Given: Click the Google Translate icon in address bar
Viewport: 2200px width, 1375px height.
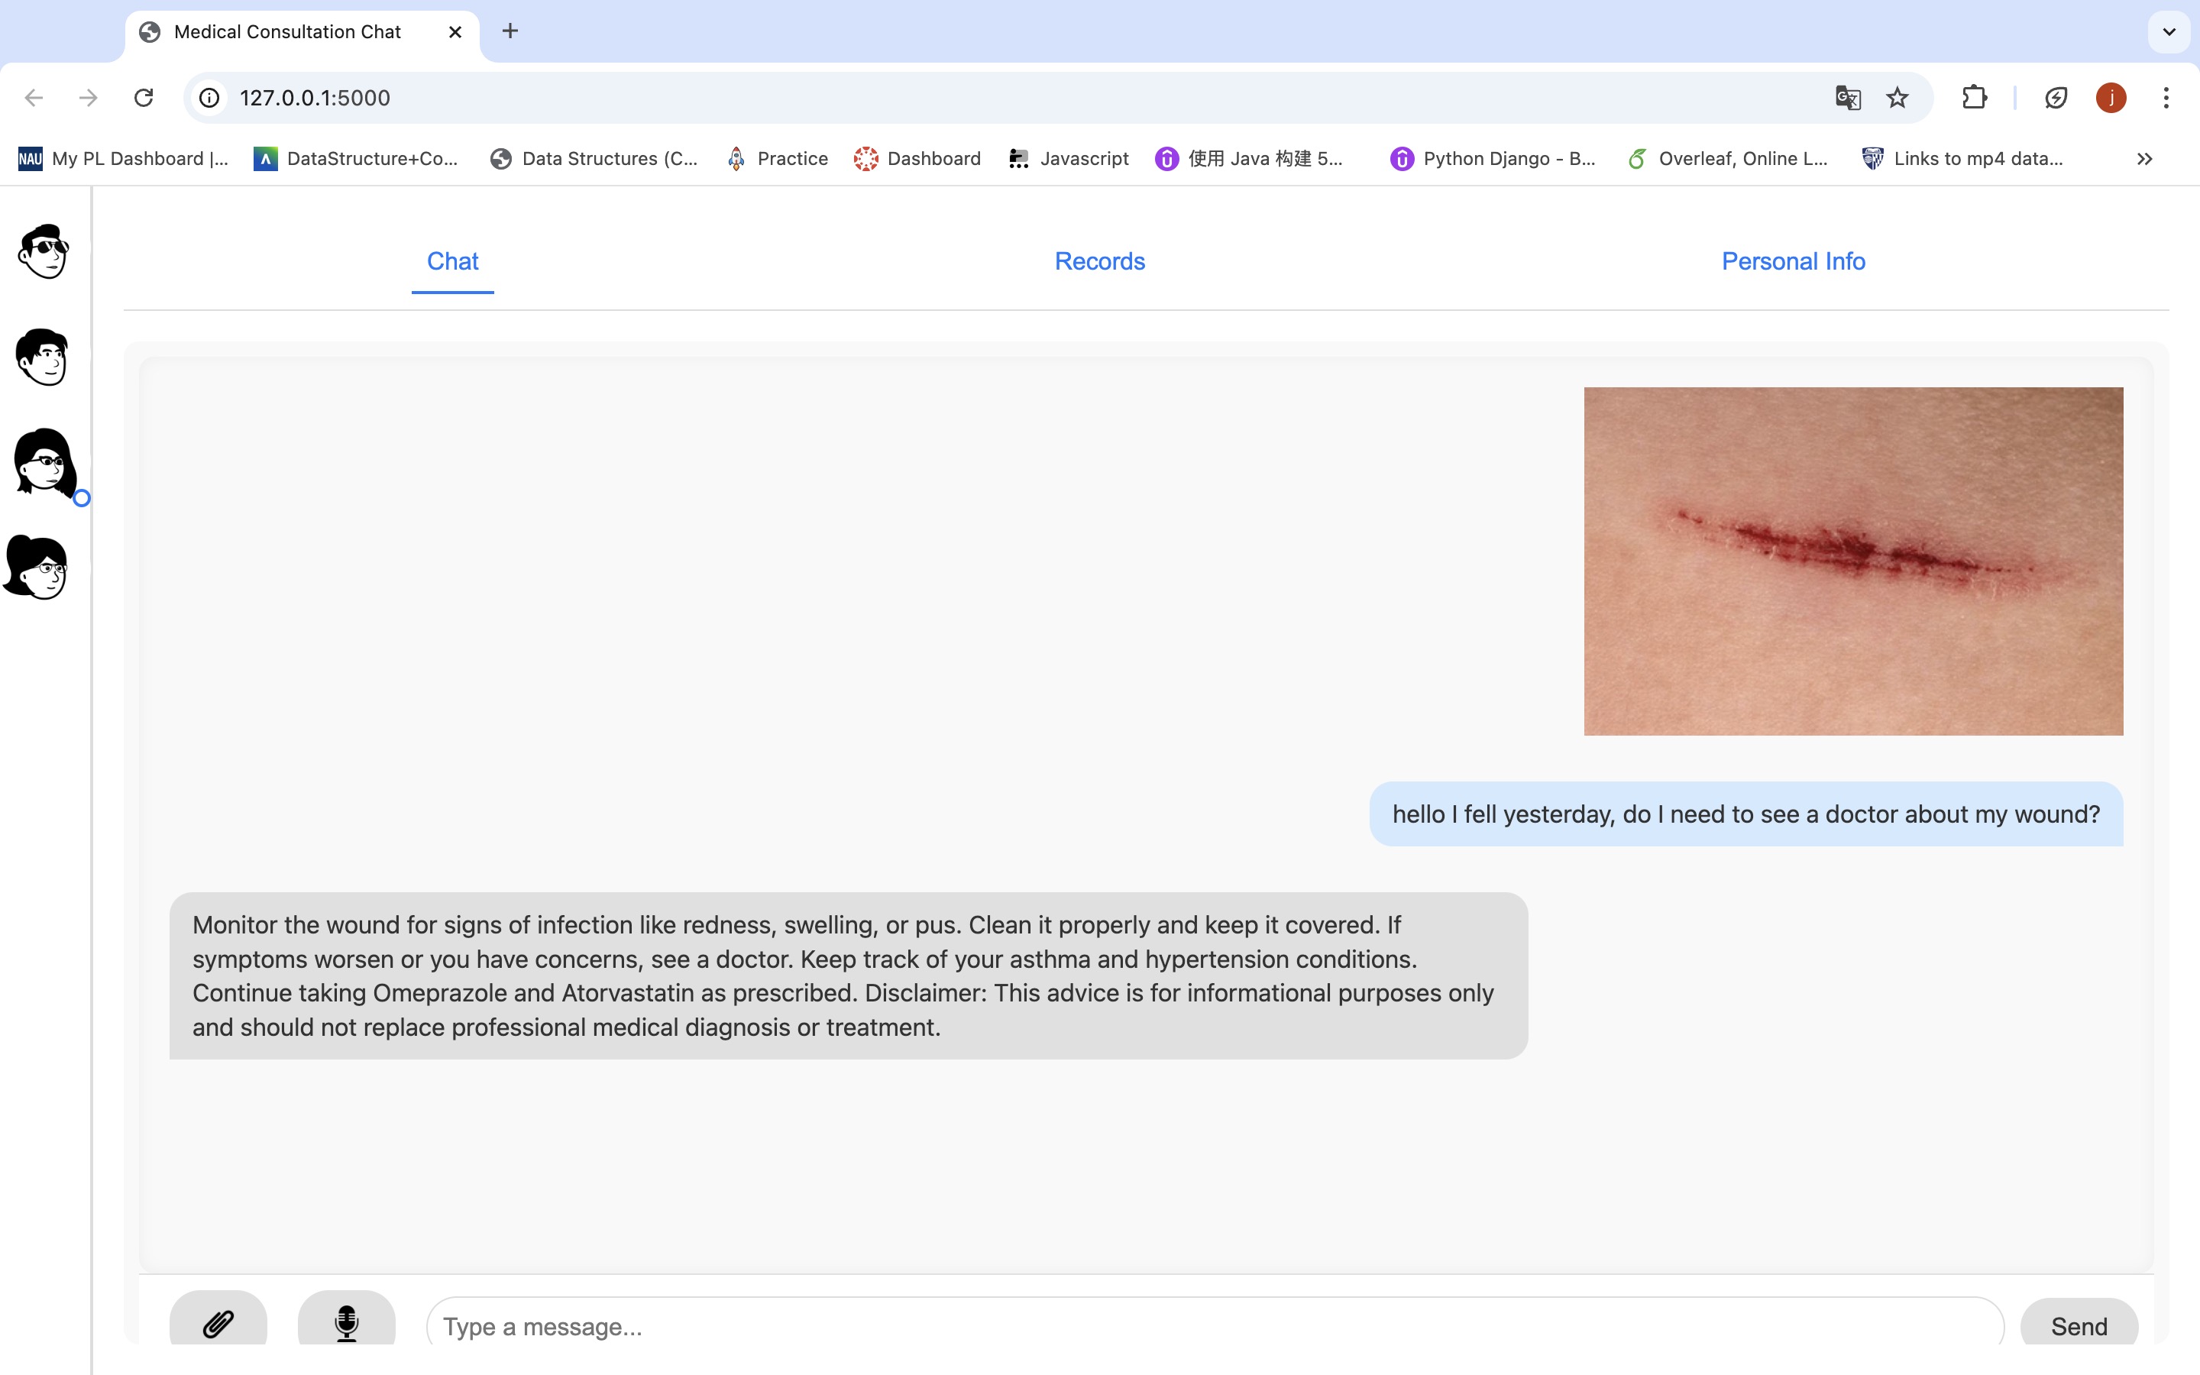Looking at the screenshot, I should point(1847,97).
